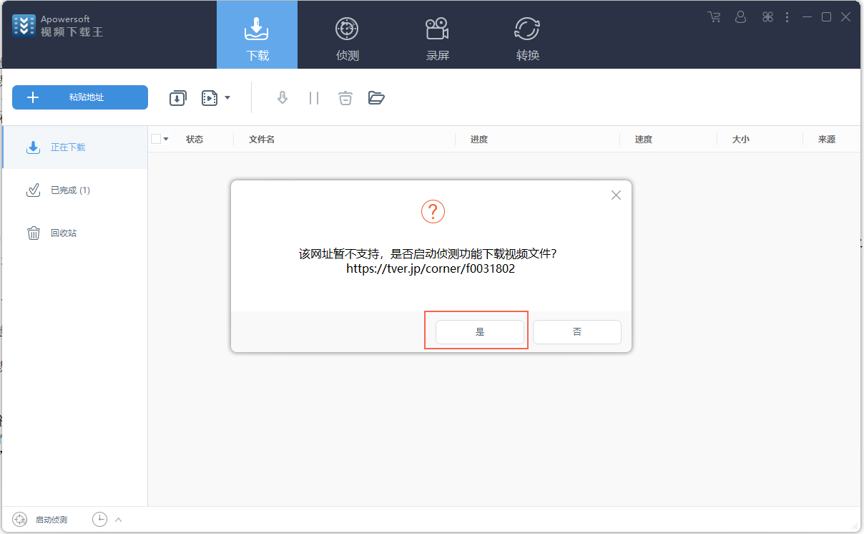Screen dimensions: 864x534
Task: Close the dialog with the X button
Action: coord(616,195)
